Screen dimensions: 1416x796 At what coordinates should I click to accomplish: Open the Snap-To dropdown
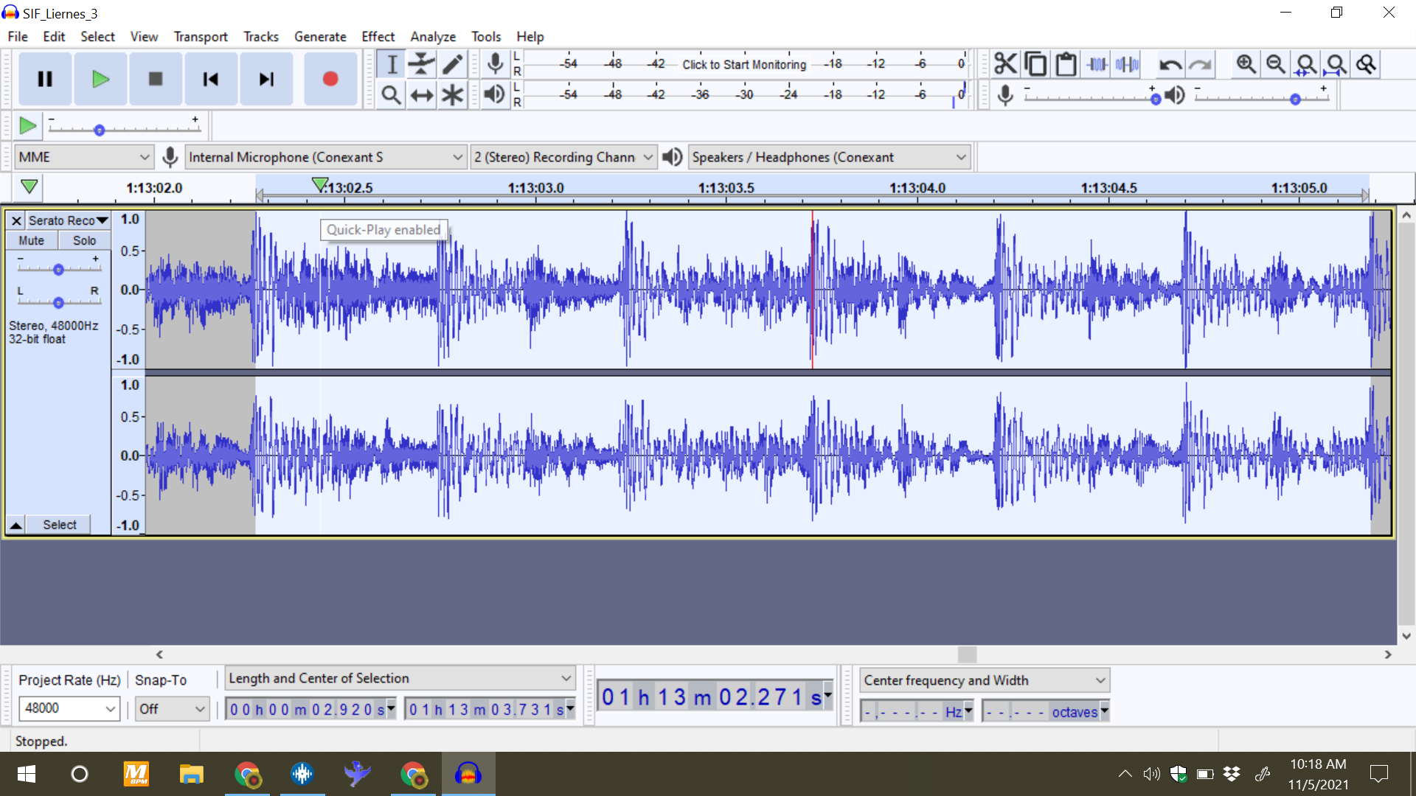(171, 708)
